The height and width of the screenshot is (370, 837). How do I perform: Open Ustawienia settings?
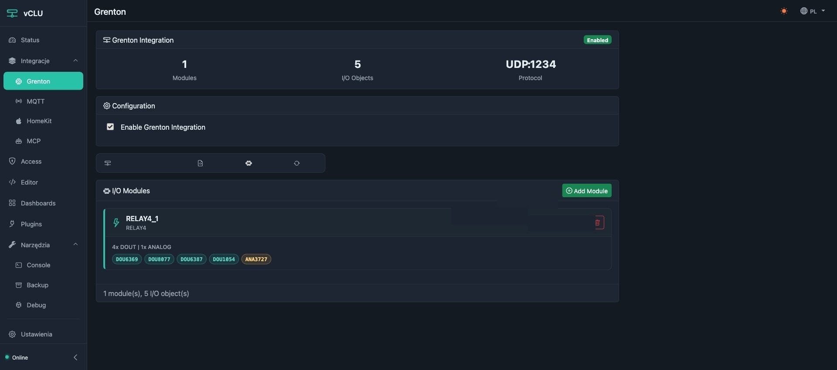(x=44, y=334)
